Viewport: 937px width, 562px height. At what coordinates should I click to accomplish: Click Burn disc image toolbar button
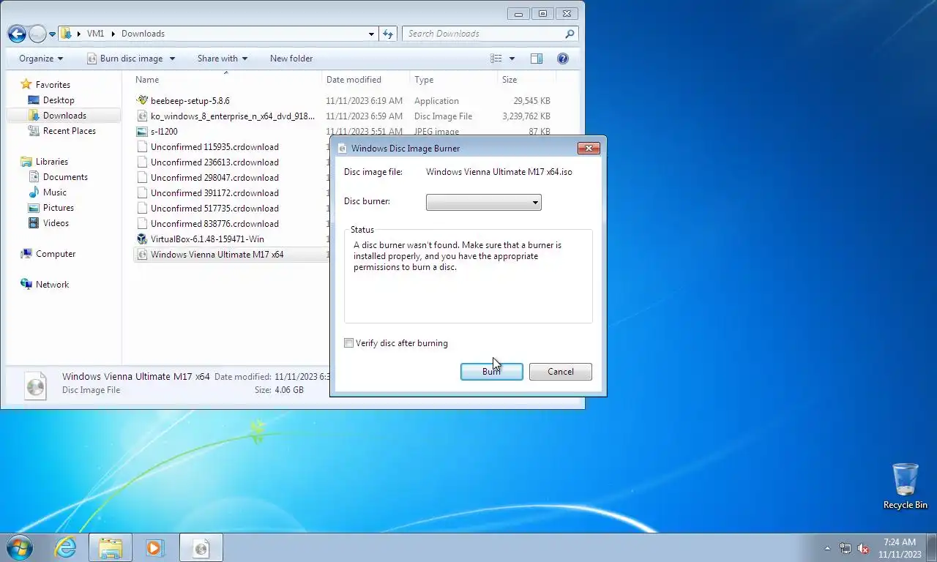(x=124, y=59)
